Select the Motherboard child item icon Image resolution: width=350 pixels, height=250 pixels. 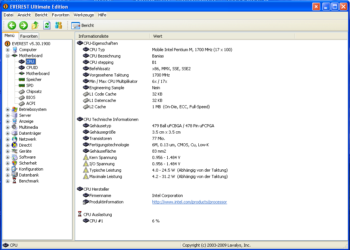(22, 74)
